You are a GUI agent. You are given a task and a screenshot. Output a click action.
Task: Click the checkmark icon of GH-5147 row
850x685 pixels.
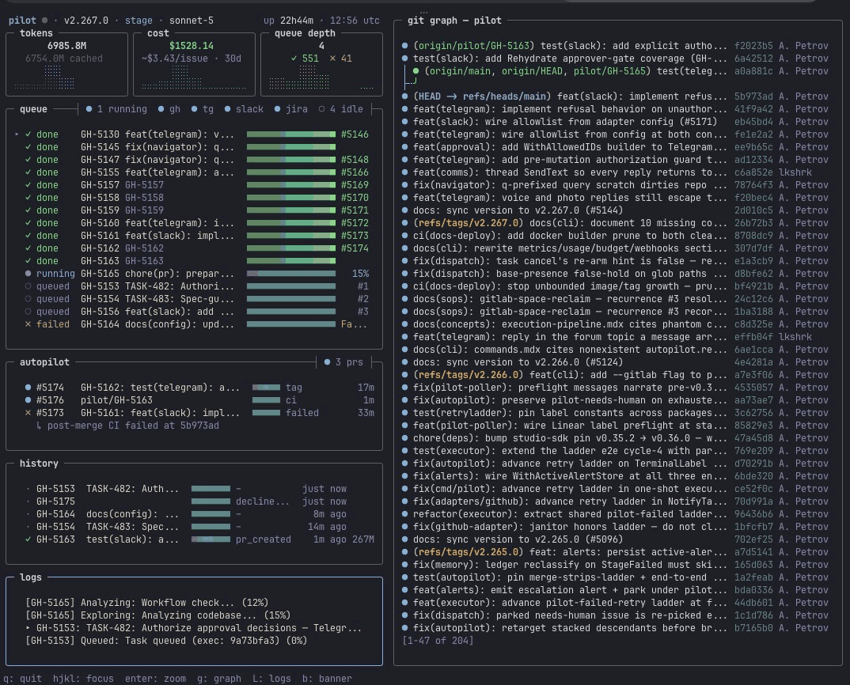coord(28,159)
